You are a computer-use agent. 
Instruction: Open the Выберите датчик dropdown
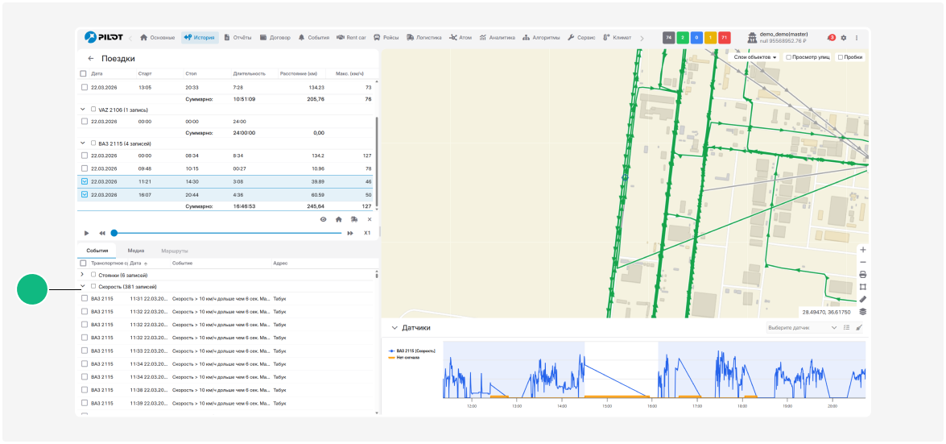[x=802, y=328]
